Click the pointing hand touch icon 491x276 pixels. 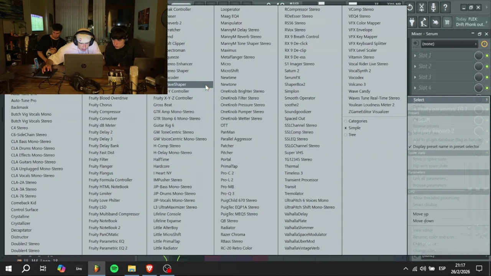tap(435, 22)
